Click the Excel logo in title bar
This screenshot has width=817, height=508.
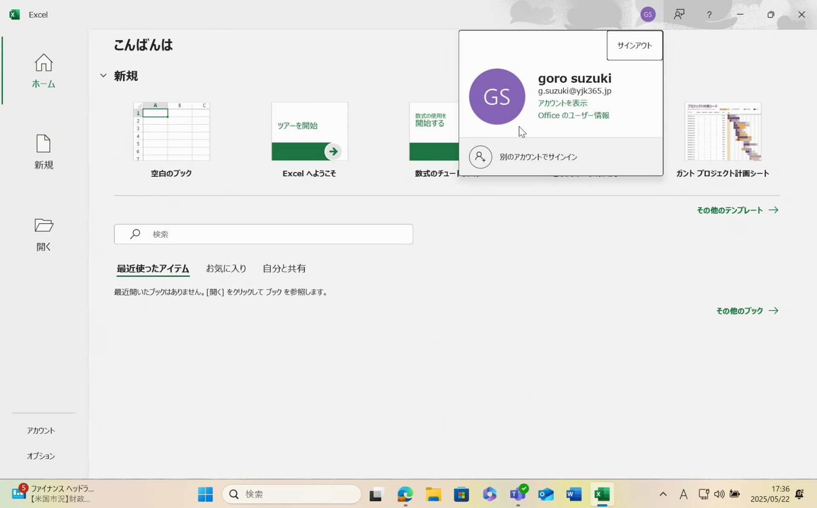click(14, 14)
